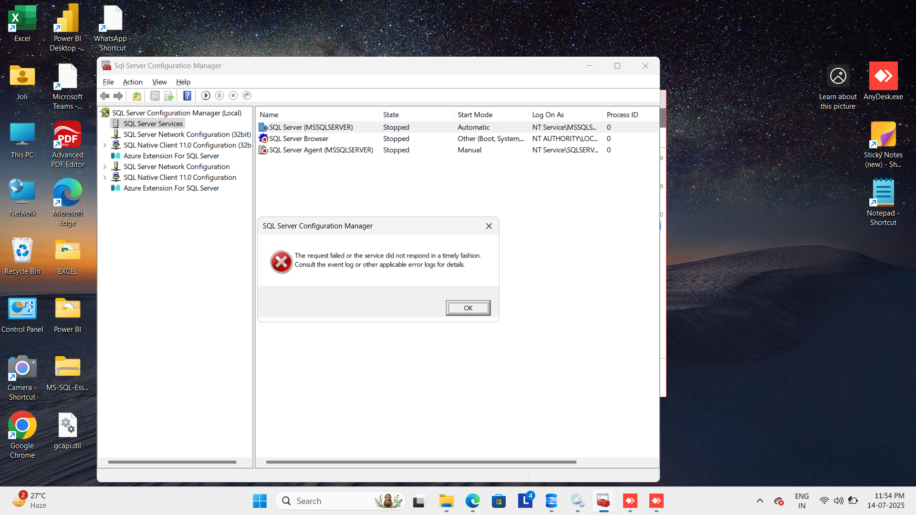Click the Up one level toolbar icon
The height and width of the screenshot is (515, 916).
136,96
